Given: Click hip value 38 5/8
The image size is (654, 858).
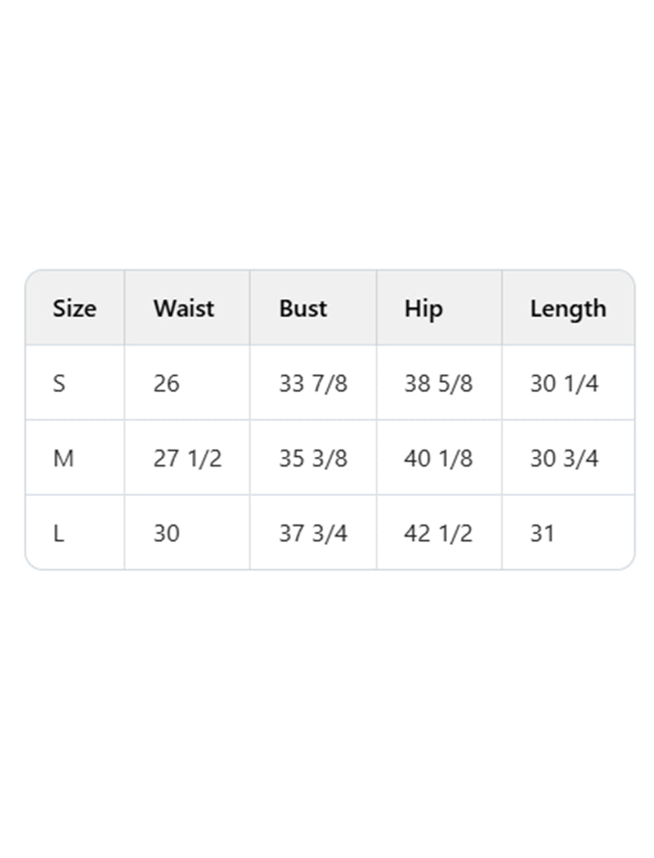Looking at the screenshot, I should [x=438, y=383].
